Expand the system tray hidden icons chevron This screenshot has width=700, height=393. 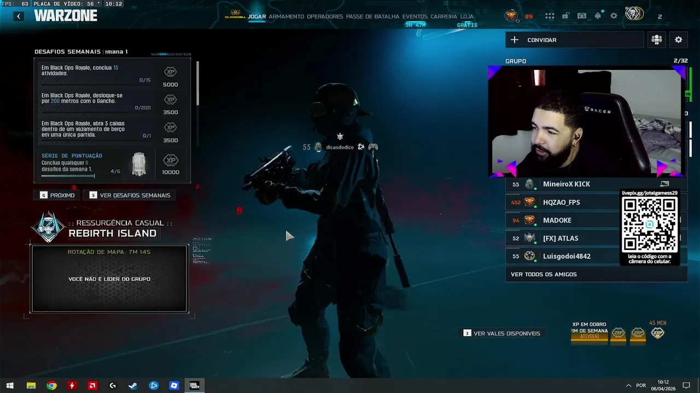tap(628, 385)
